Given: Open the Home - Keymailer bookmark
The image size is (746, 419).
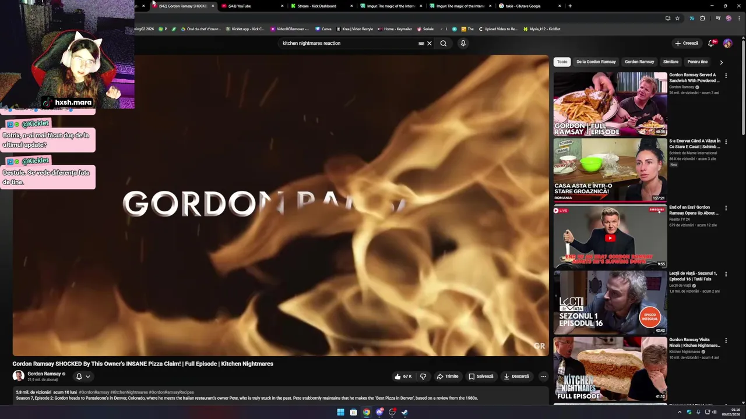Looking at the screenshot, I should click(x=395, y=29).
